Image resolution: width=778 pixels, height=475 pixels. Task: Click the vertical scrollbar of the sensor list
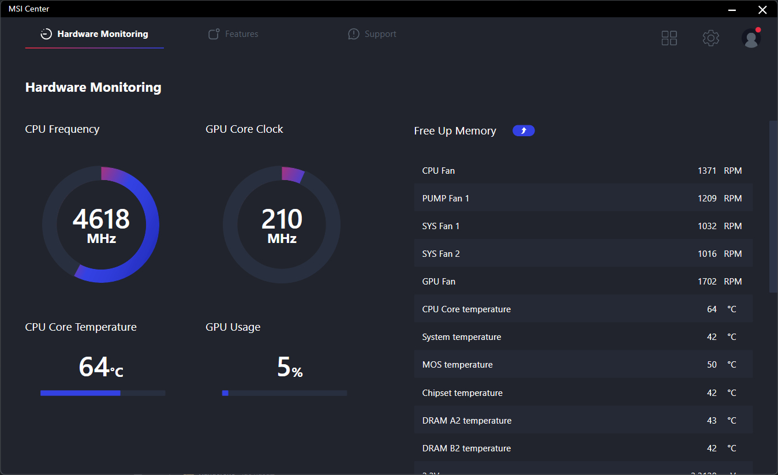[773, 206]
